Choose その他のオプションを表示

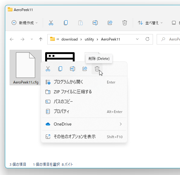click(84, 137)
